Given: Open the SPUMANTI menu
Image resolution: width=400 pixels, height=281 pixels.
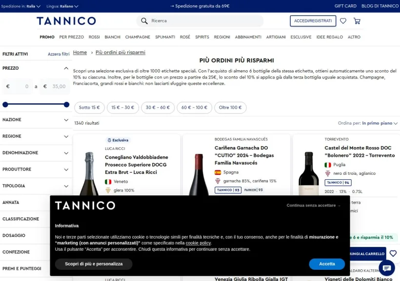Looking at the screenshot, I should [165, 37].
